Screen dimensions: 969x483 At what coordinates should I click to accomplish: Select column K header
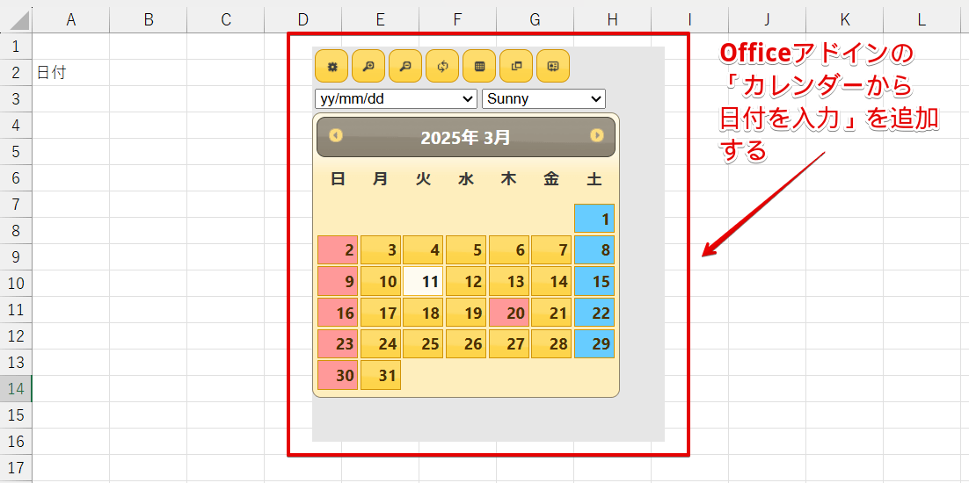tap(844, 19)
